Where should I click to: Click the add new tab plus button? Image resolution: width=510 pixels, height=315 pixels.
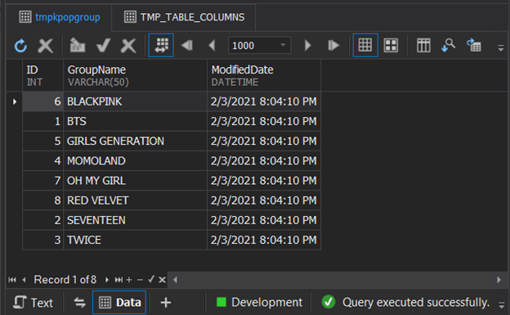click(166, 303)
